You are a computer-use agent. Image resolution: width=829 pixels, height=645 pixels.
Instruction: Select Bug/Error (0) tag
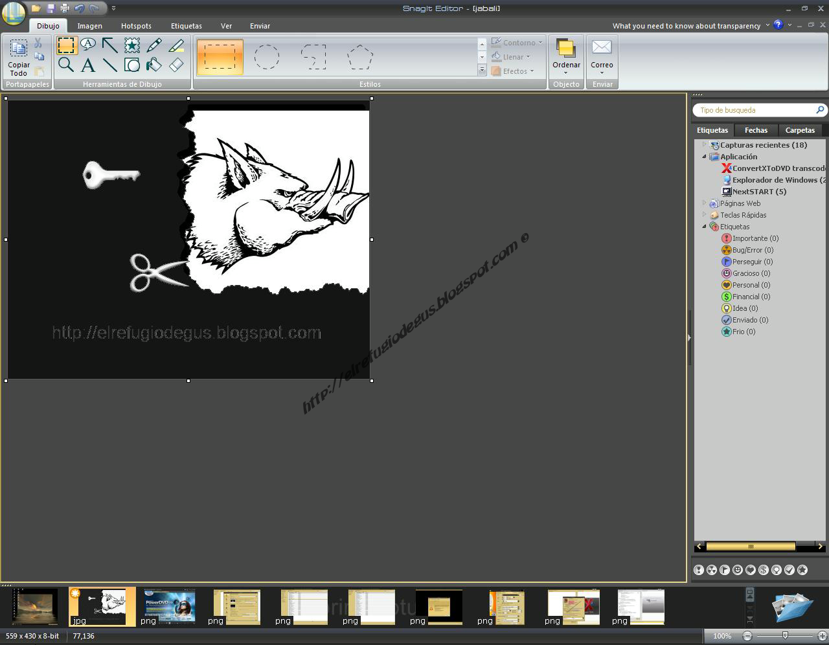click(x=747, y=250)
